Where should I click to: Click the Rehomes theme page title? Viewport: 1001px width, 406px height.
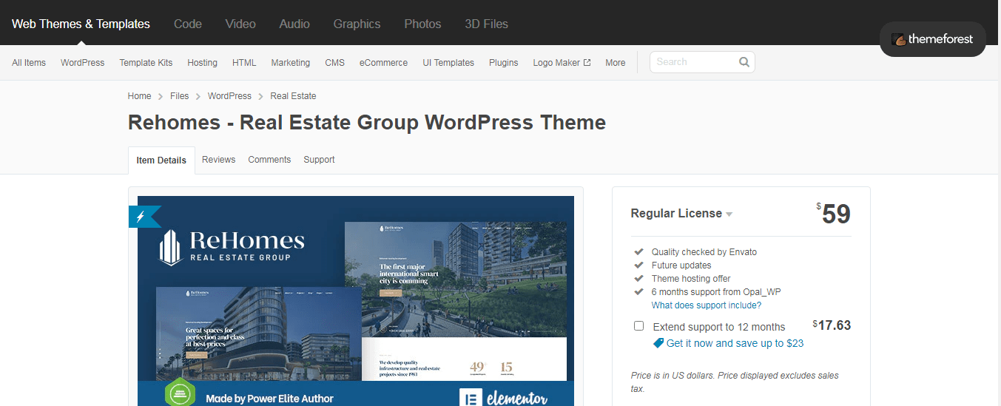pos(367,122)
